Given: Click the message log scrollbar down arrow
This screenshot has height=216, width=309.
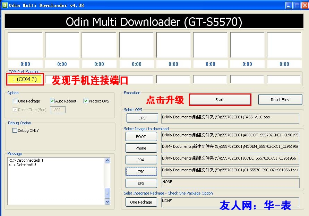Looking at the screenshot, I should coord(108,202).
